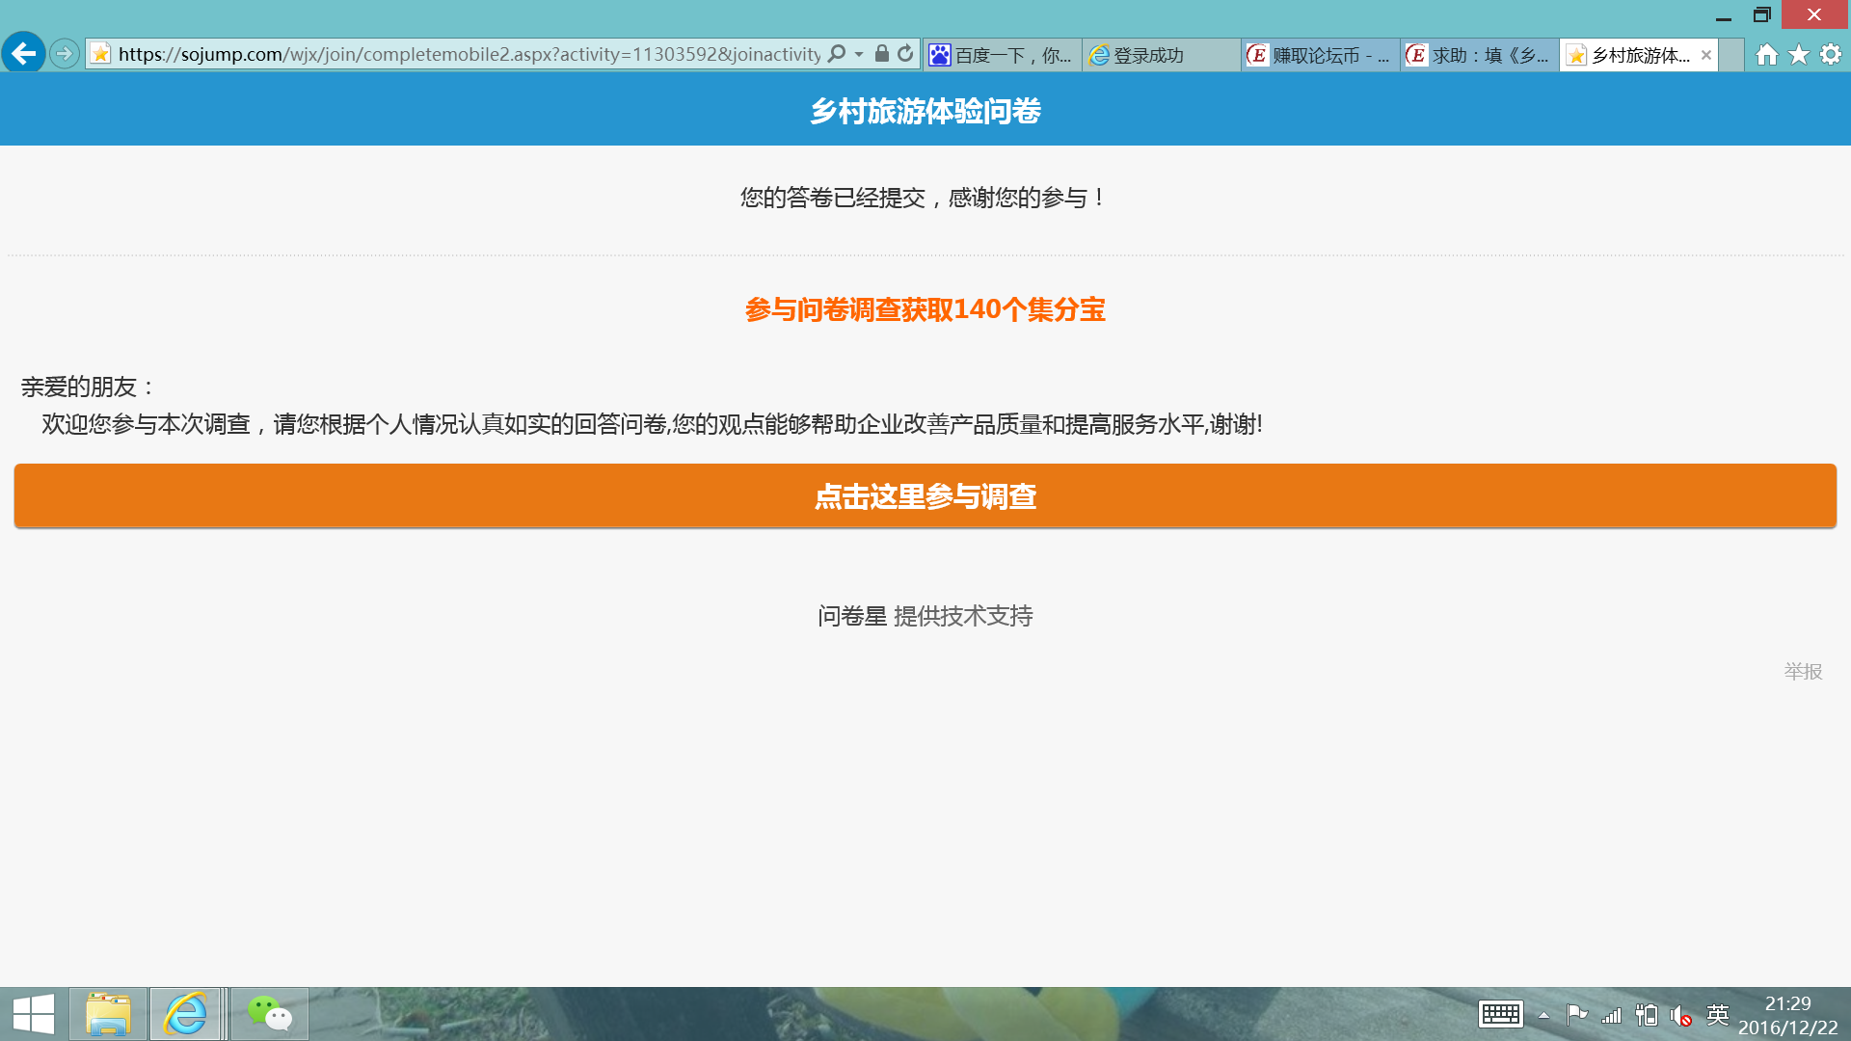Show hidden system tray icons
This screenshot has width=1851, height=1041.
pos(1543,1015)
